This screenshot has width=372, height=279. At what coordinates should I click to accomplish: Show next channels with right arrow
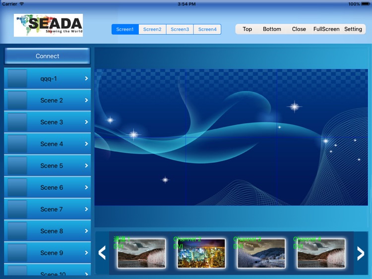(x=361, y=253)
